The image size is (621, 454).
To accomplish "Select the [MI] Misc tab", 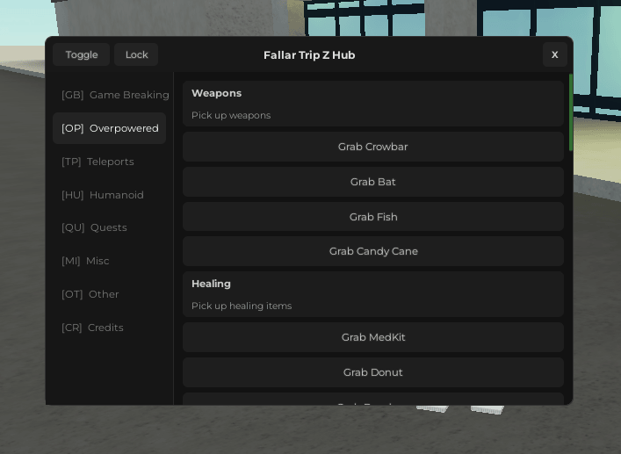I will pyautogui.click(x=109, y=261).
